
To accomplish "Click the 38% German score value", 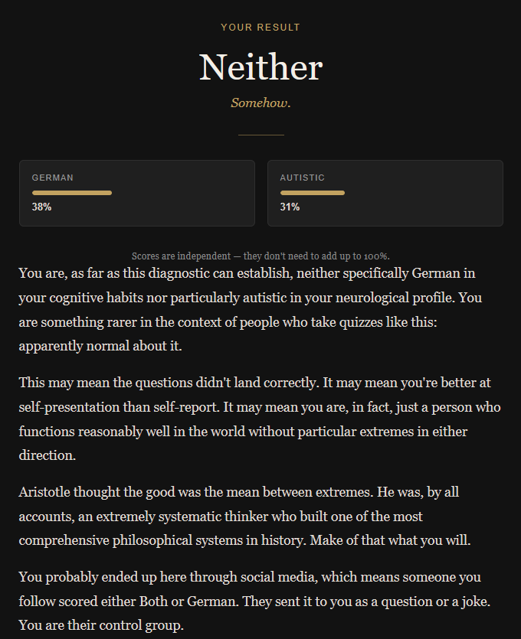I will click(x=41, y=207).
